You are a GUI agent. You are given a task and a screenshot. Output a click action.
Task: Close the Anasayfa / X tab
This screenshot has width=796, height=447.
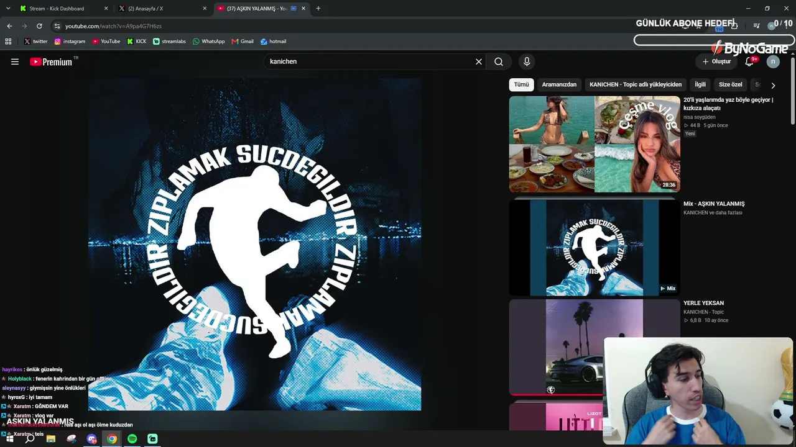click(x=205, y=9)
